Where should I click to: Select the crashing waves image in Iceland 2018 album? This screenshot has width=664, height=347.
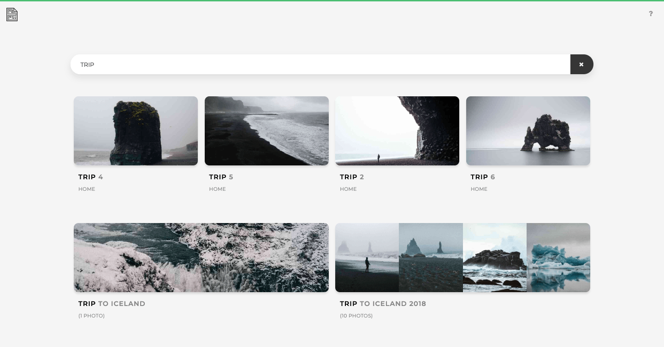(x=495, y=258)
